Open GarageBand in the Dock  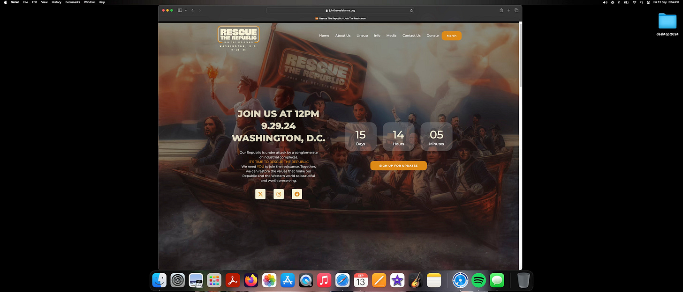(x=416, y=280)
